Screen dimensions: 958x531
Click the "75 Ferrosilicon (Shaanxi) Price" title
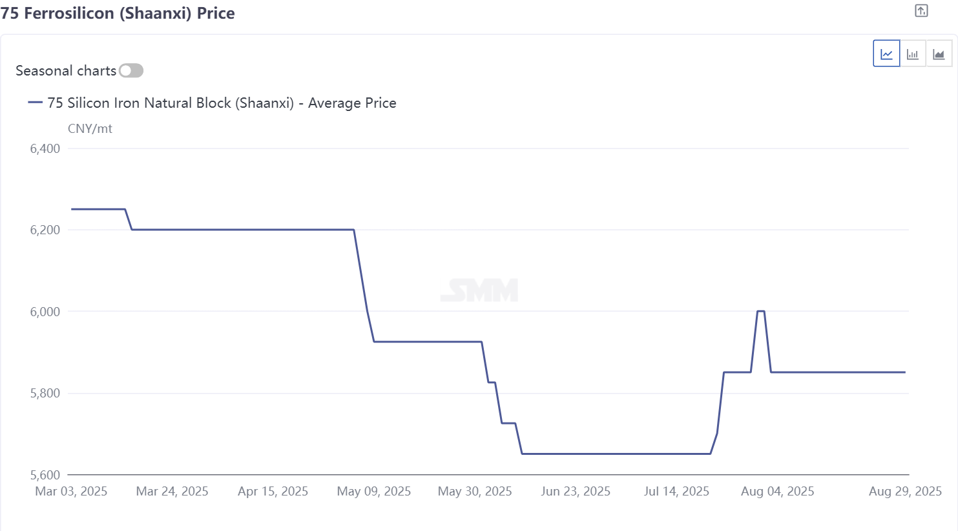pyautogui.click(x=118, y=13)
